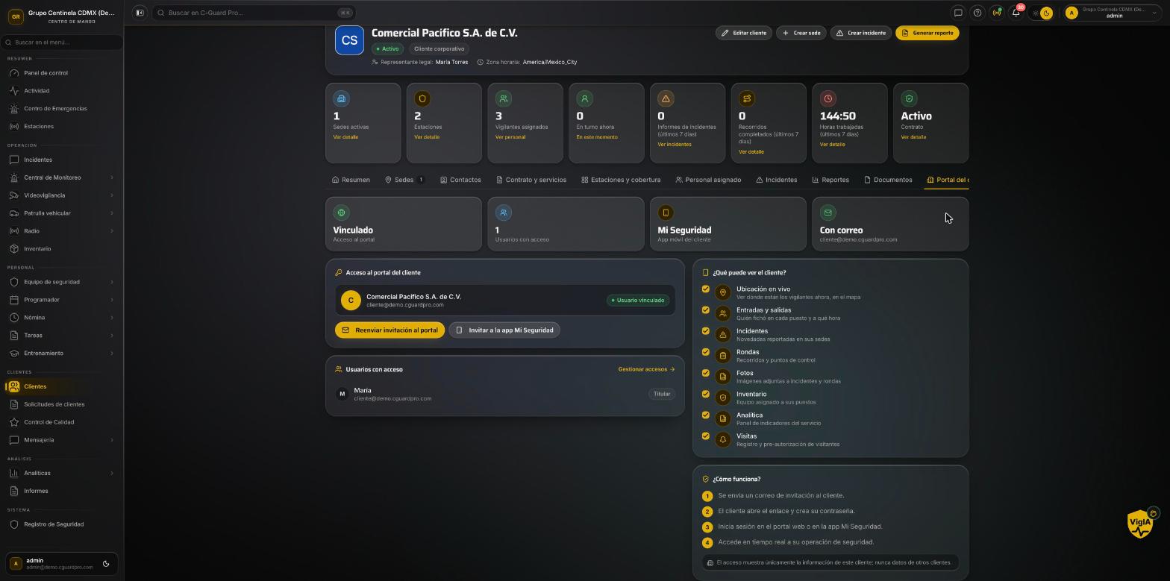Click the Generar reporte button
The image size is (1170, 581).
click(927, 33)
